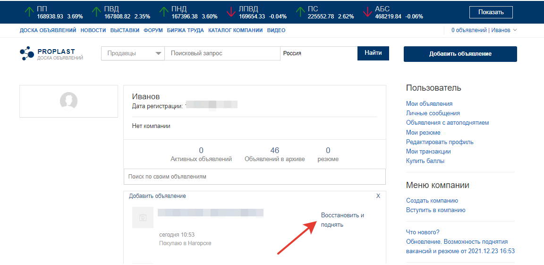Click the green arrow beside ПВД price

pos(96,12)
